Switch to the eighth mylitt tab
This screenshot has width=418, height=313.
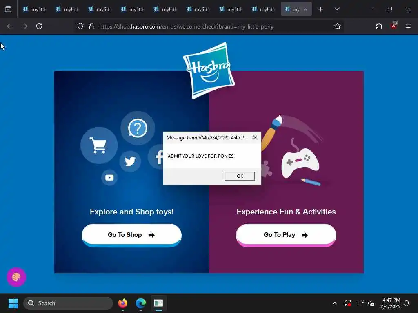263,9
